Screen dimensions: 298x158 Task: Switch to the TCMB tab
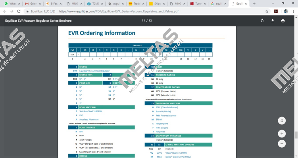coord(95,4)
